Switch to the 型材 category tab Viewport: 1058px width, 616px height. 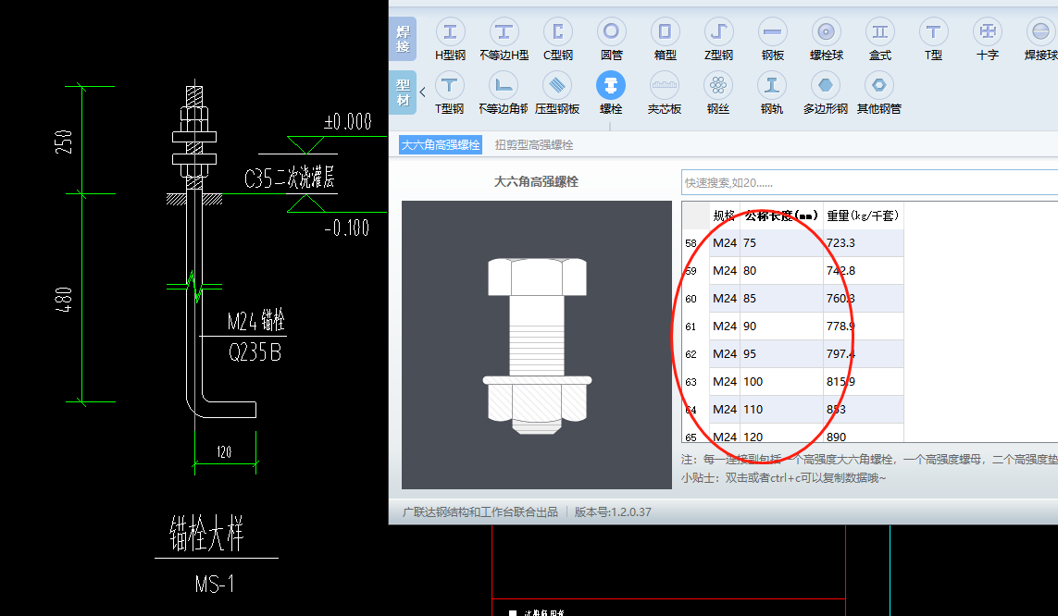(x=403, y=92)
